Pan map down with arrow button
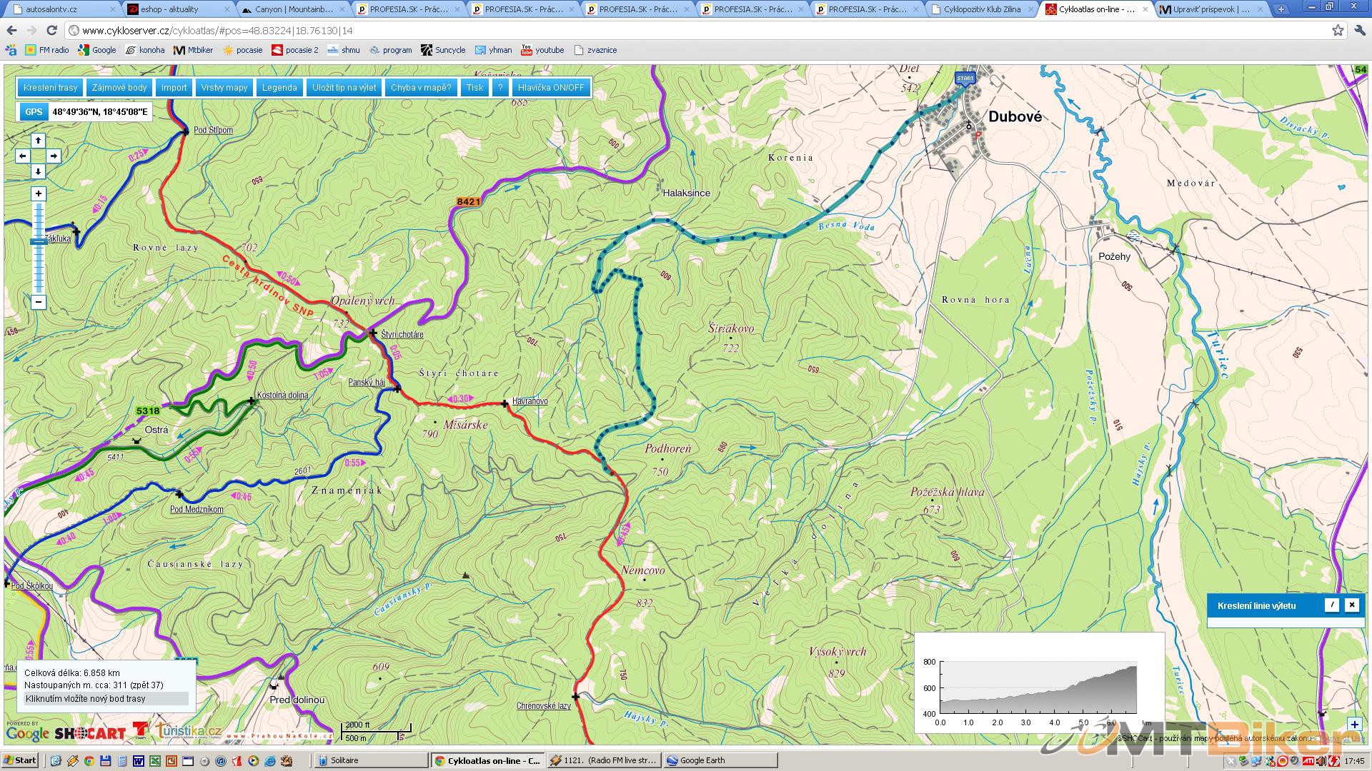The width and height of the screenshot is (1372, 771). pyautogui.click(x=39, y=171)
